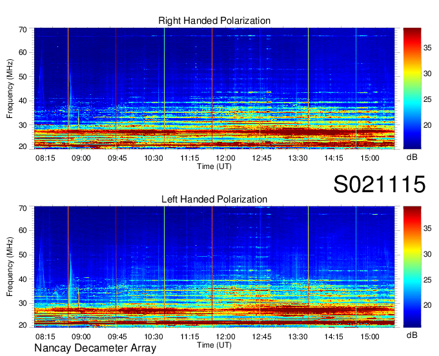
Task: Click "09:00" tick under Right Handed plot
Action: [x=81, y=158]
